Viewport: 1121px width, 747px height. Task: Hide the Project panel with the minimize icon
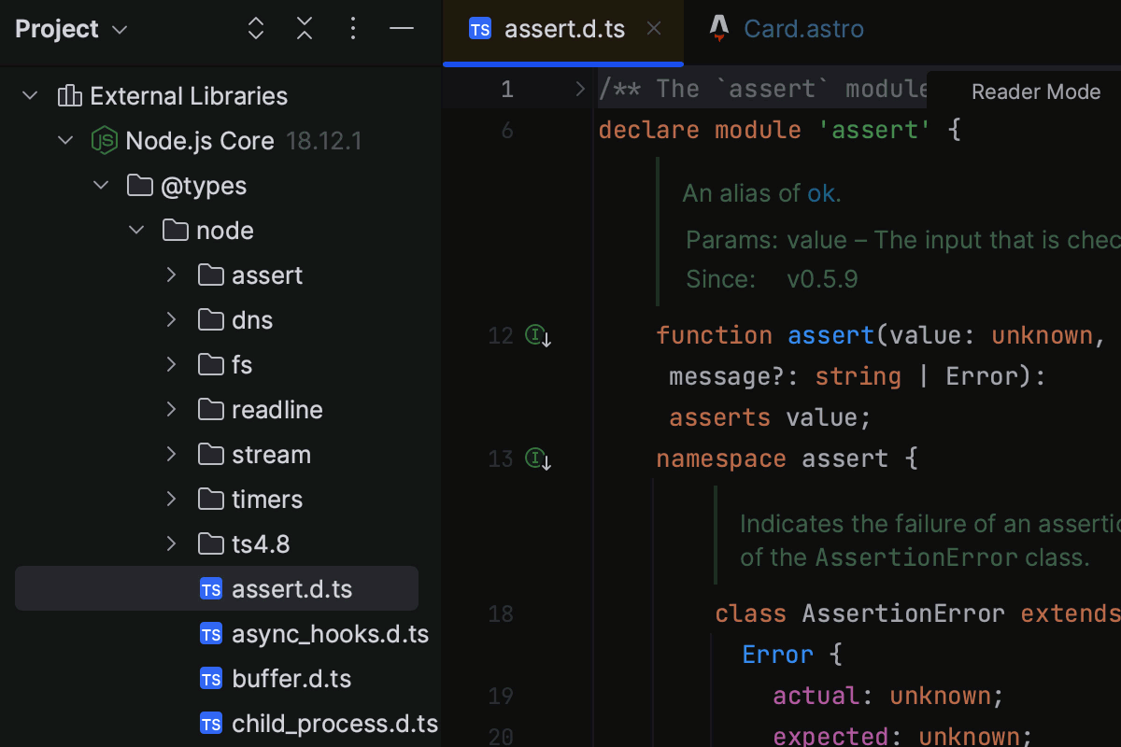402,29
